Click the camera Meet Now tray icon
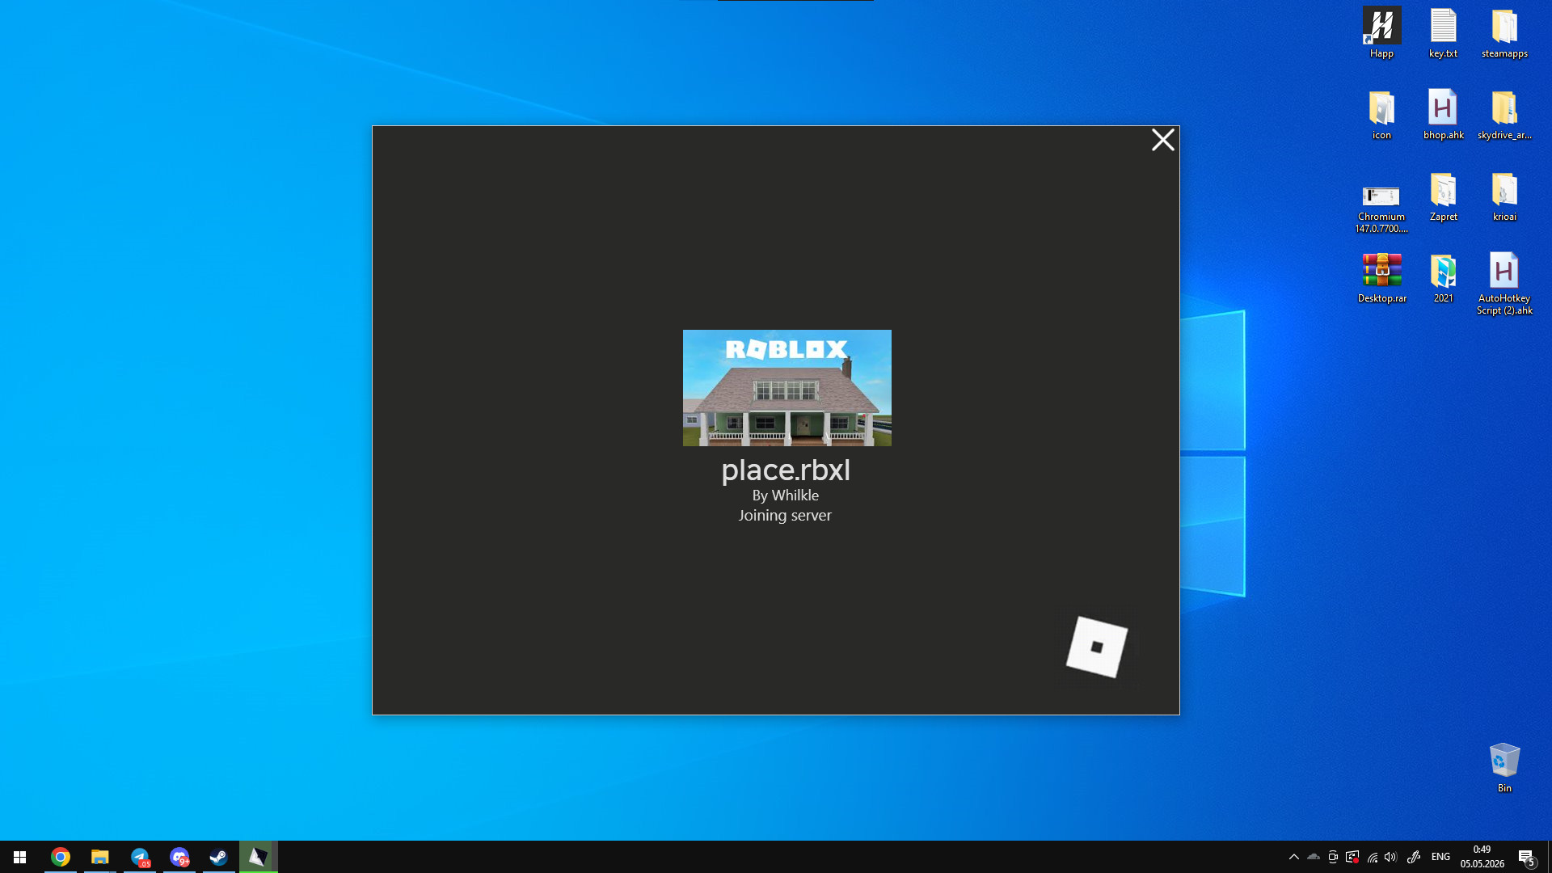Screen dimensions: 1552x873 [1333, 857]
